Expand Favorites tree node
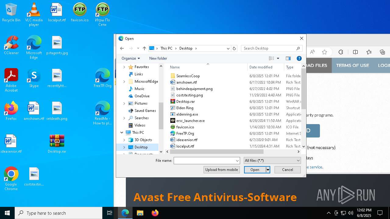Viewport: 390px width, 219px height. (124, 67)
